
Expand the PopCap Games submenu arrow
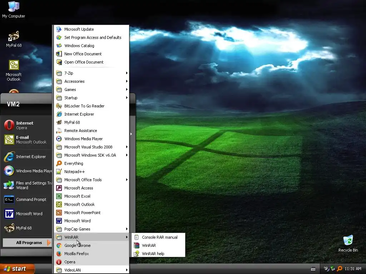pos(127,229)
